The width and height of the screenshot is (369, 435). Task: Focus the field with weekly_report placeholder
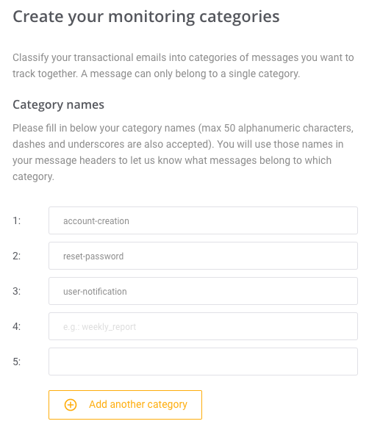pyautogui.click(x=203, y=326)
